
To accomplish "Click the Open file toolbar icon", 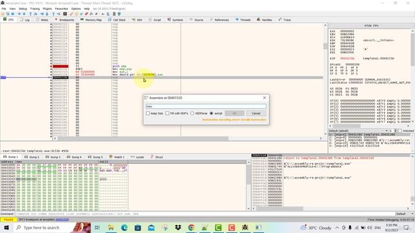I will click(3, 14).
